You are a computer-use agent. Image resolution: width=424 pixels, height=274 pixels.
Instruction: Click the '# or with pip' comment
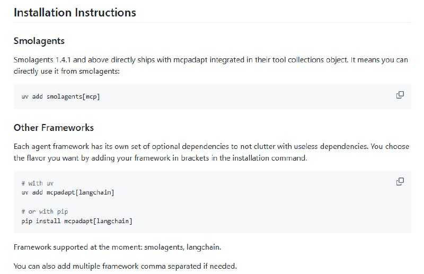pos(45,211)
